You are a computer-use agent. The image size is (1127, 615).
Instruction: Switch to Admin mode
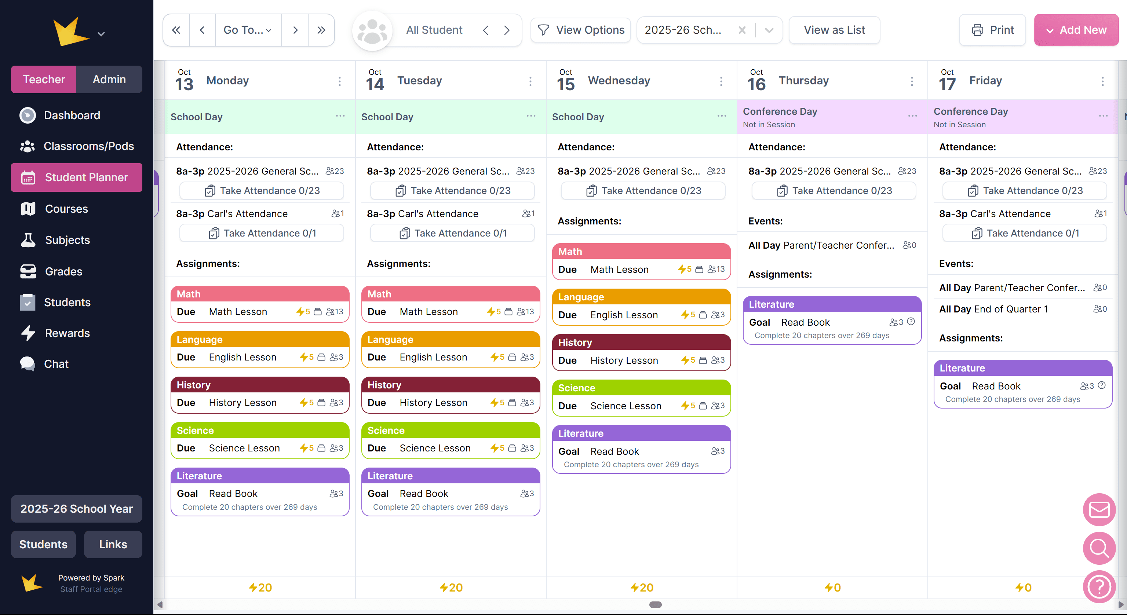109,79
